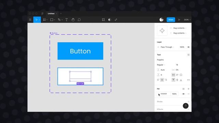Viewport: 219px width, 123px height.
Task: Open Fill style library icon
Action: (183, 89)
